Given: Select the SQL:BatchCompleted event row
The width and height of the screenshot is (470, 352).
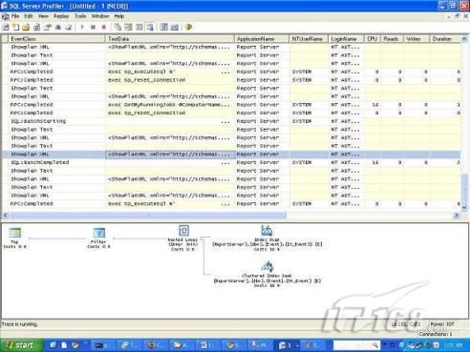Looking at the screenshot, I should click(x=231, y=162).
